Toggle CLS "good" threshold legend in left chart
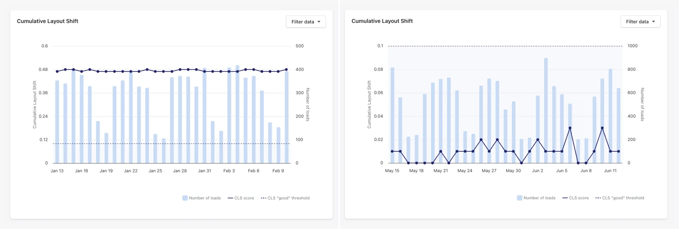The height and width of the screenshot is (229, 679). coord(285,198)
